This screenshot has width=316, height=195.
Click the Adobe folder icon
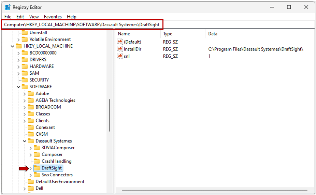(31, 93)
